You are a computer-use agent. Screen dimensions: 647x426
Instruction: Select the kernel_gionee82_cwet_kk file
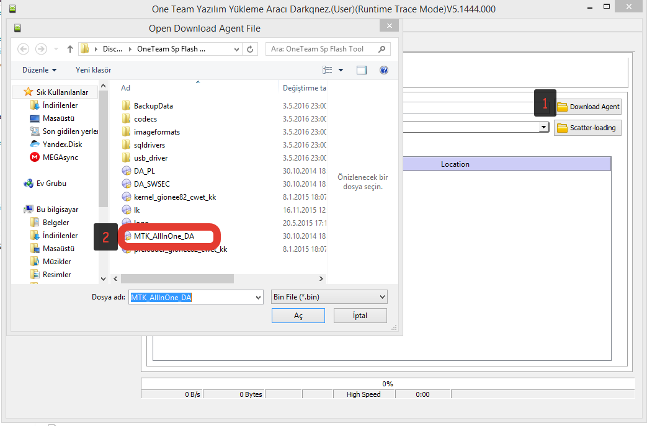175,197
